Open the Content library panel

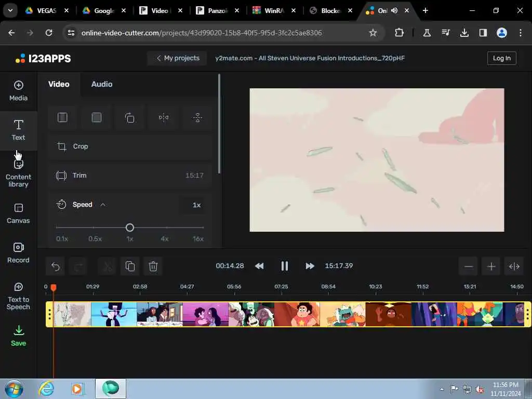18,173
